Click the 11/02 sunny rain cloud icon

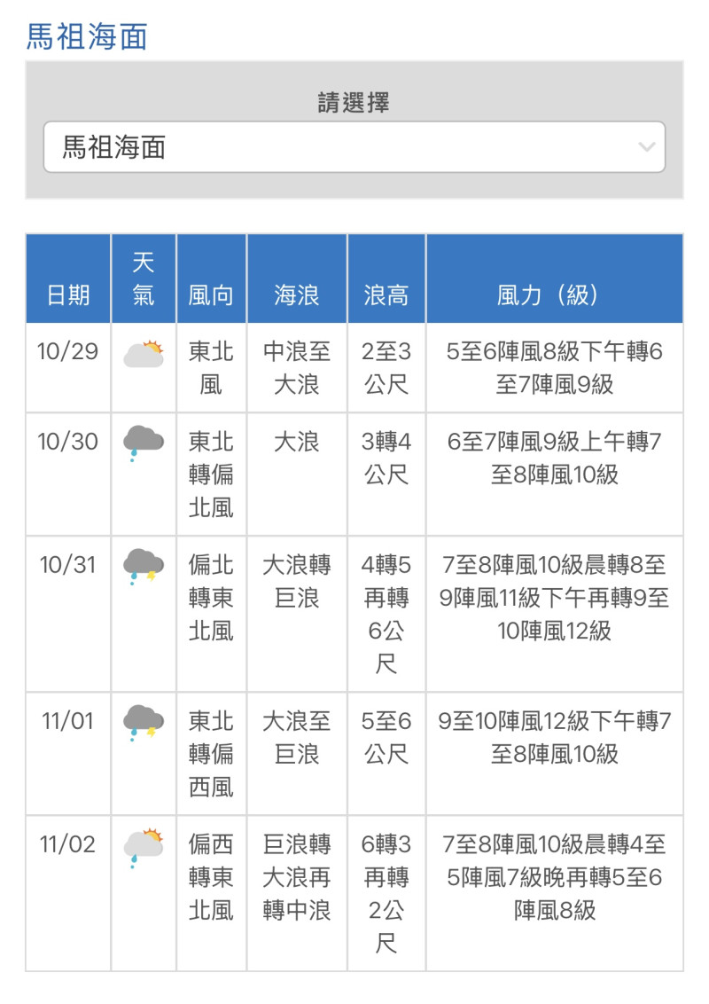(x=144, y=847)
